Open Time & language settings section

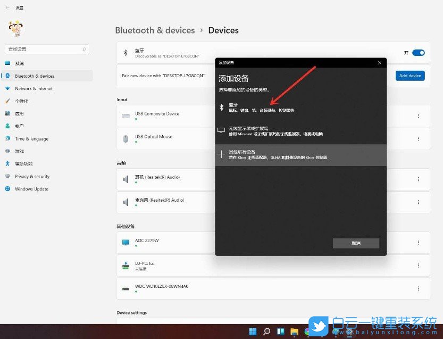[31, 139]
